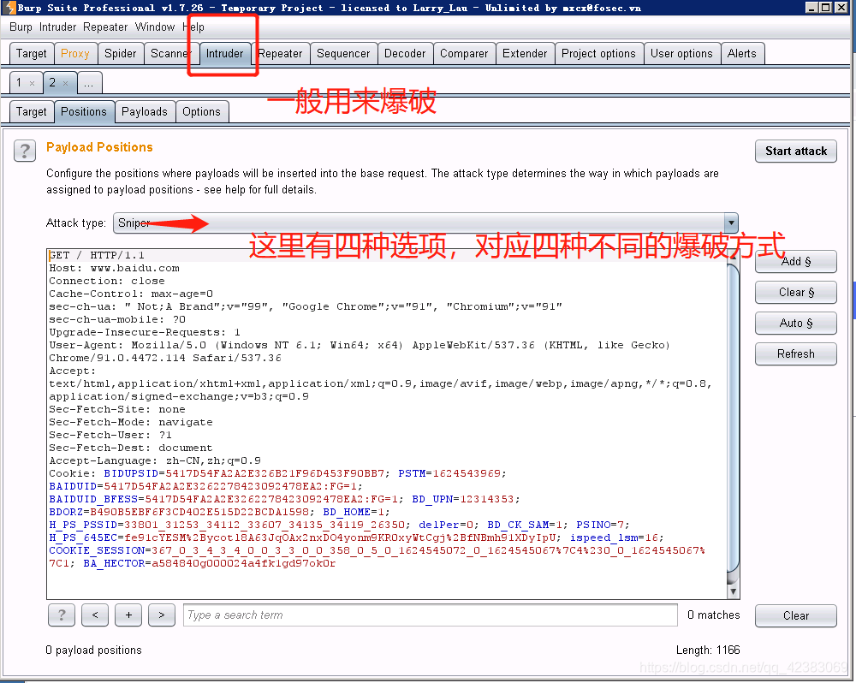The width and height of the screenshot is (856, 683).
Task: Click the scrollbar down arrow in request editor
Action: [734, 591]
